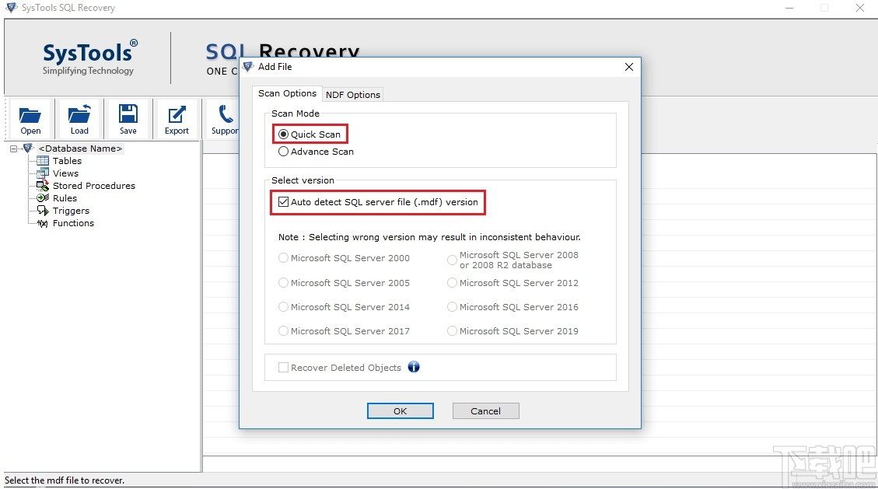Click the info icon beside Recover Deleted Objects

coord(414,367)
